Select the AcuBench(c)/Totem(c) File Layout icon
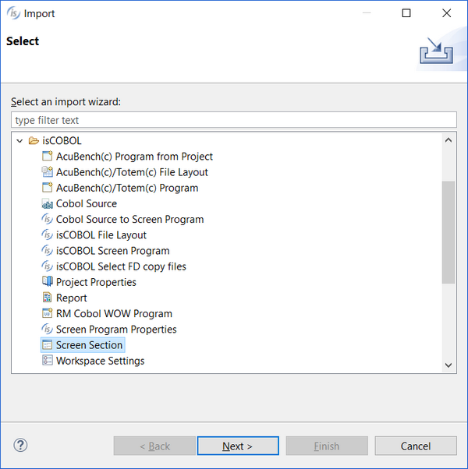 (x=47, y=172)
